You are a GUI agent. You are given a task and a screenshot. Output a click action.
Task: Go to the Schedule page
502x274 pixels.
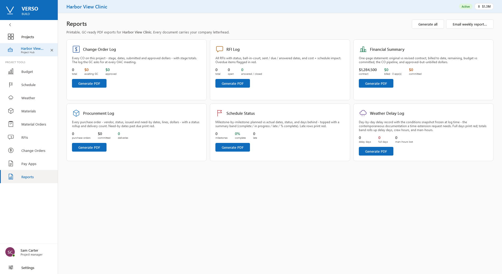(x=29, y=85)
